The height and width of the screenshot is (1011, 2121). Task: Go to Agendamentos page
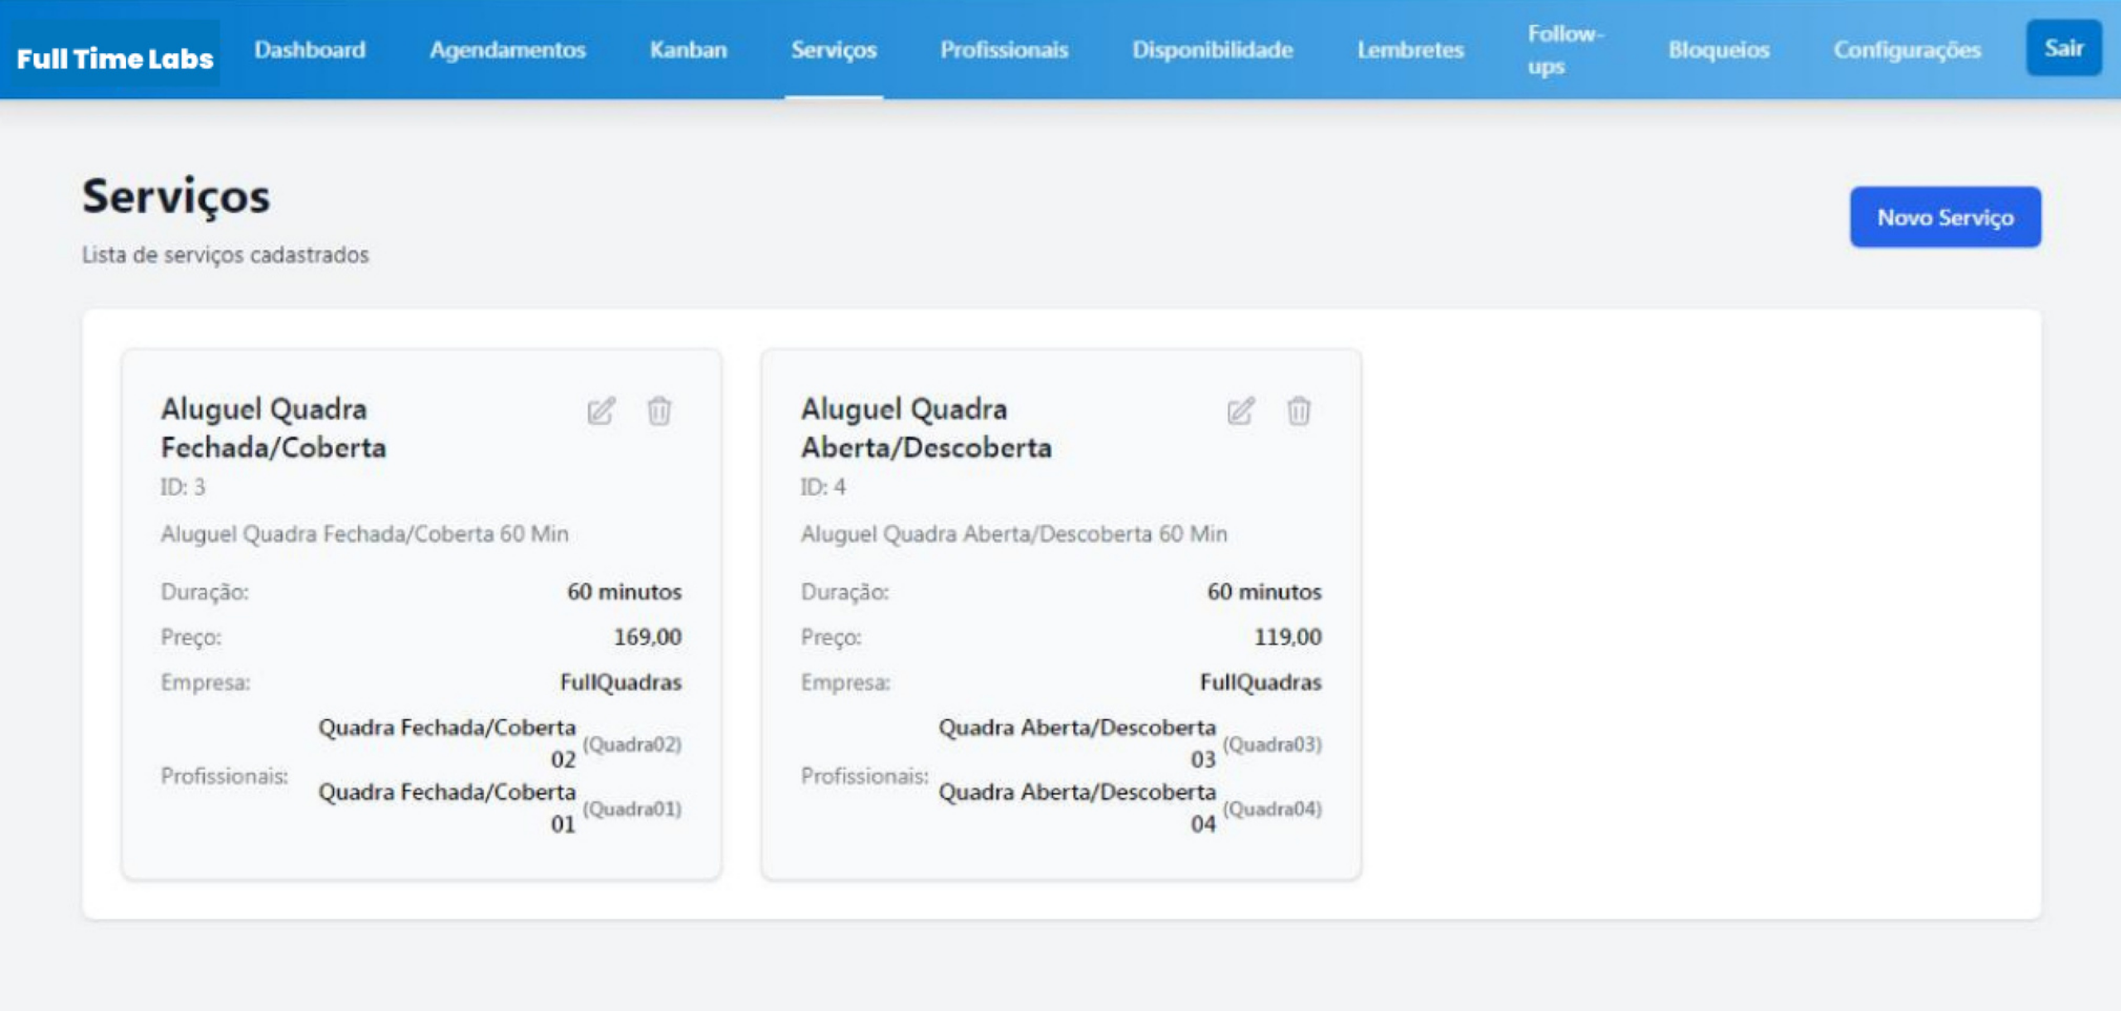point(507,50)
